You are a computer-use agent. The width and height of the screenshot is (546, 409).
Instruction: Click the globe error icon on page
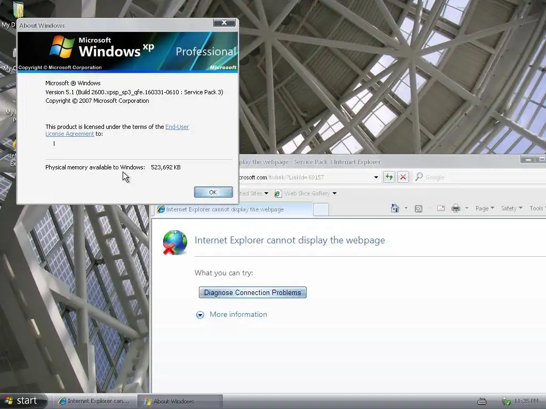(x=175, y=242)
